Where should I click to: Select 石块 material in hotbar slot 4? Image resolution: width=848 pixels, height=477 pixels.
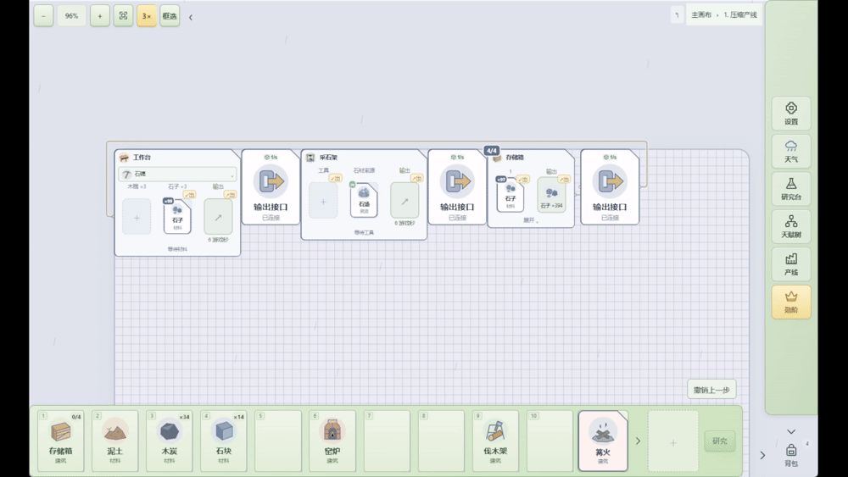pos(223,441)
